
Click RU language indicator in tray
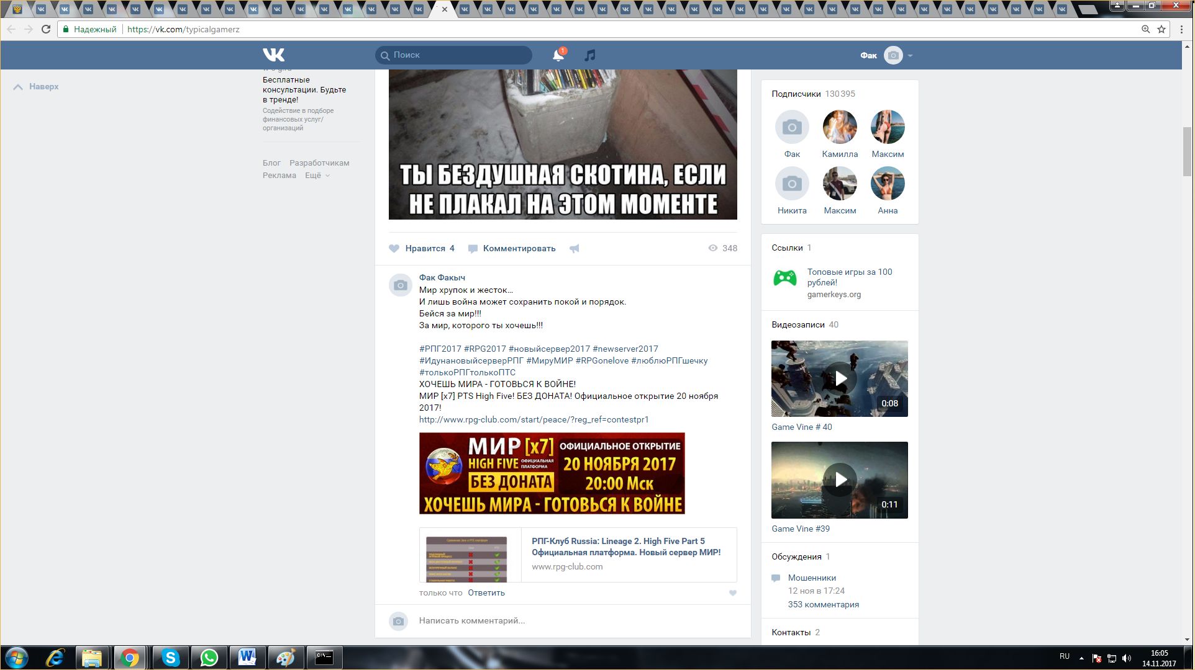1065,656
